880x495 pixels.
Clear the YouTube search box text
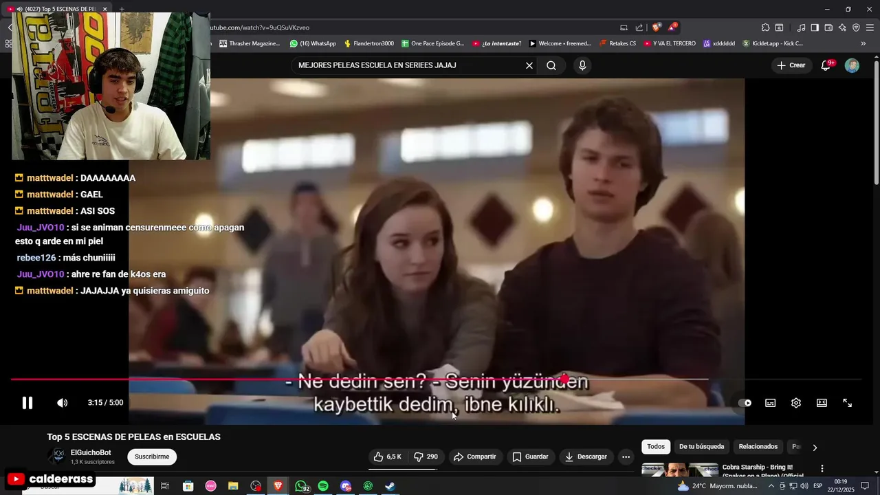click(x=529, y=65)
